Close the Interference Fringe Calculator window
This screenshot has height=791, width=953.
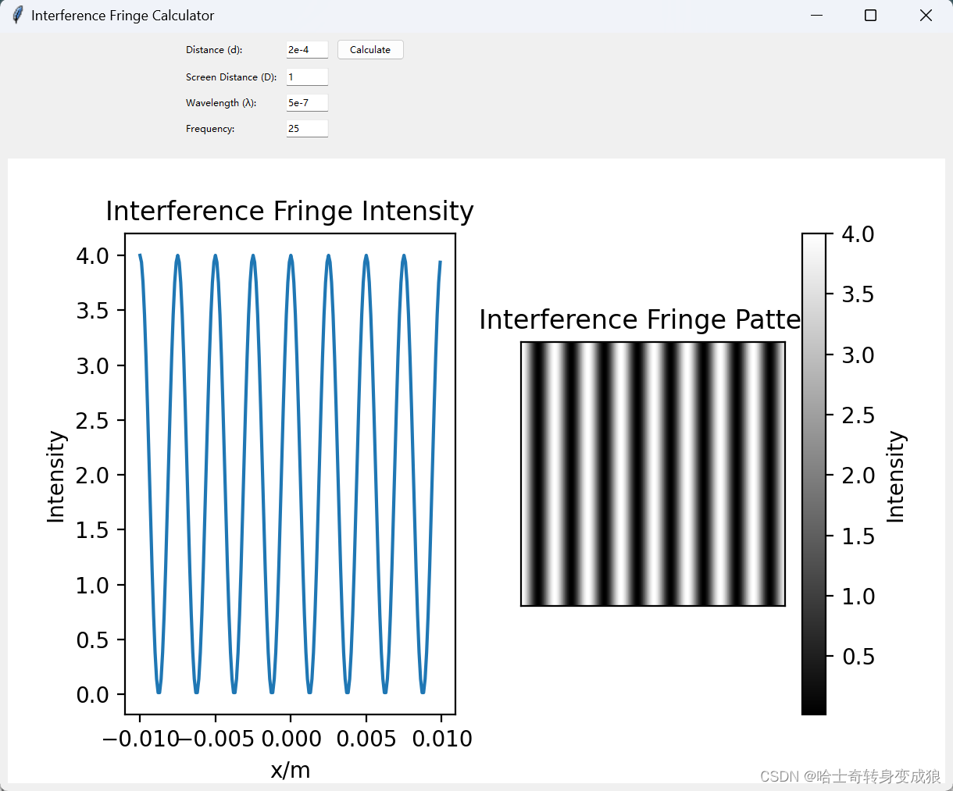tap(926, 16)
